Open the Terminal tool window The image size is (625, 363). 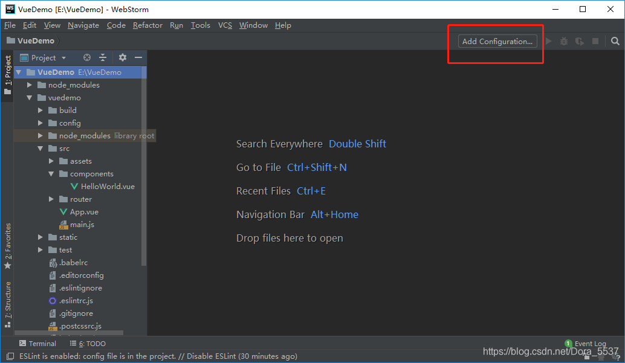(38, 344)
